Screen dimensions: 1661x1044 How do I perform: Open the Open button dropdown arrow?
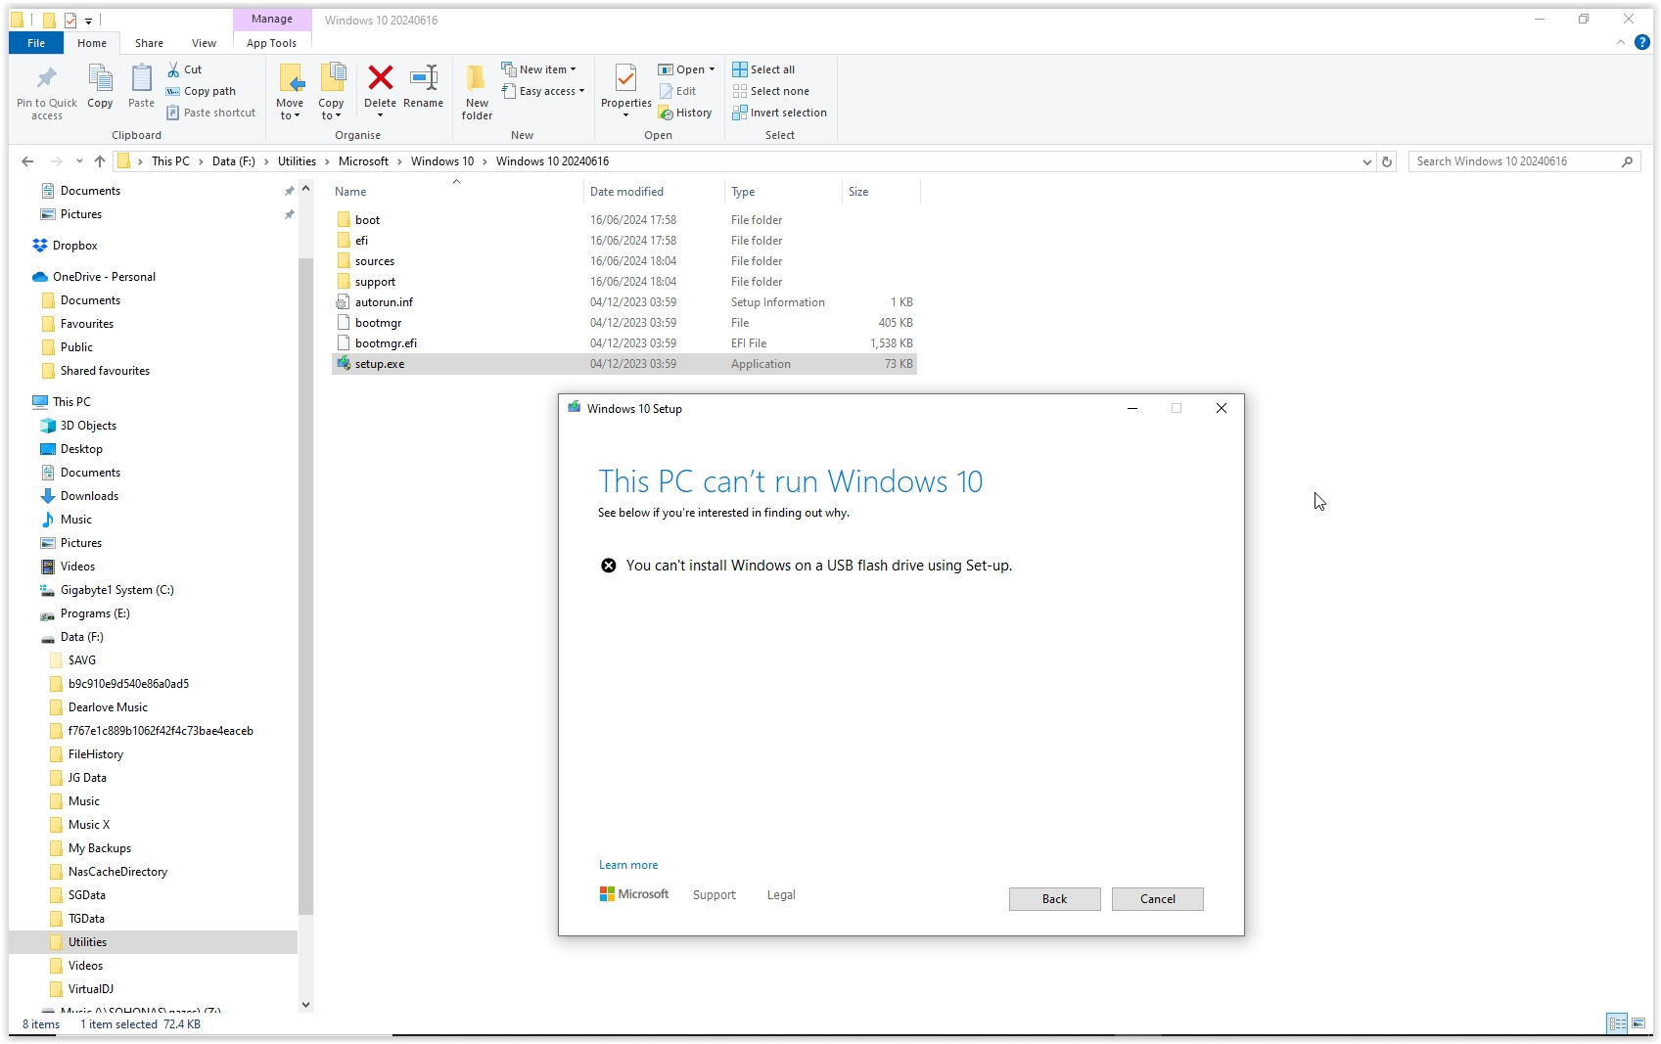(x=712, y=69)
